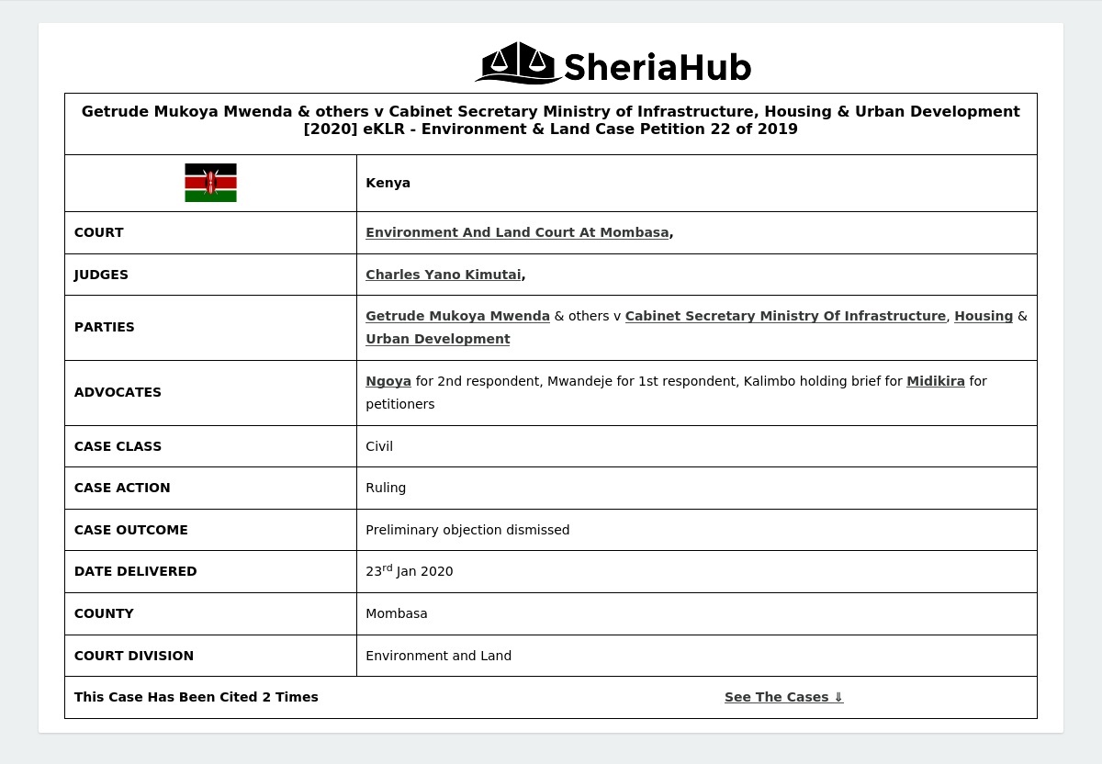Click the Civil case class value

(x=378, y=446)
